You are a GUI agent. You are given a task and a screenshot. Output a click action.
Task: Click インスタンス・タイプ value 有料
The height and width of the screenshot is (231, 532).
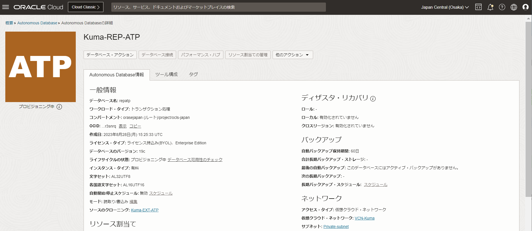coord(135,168)
